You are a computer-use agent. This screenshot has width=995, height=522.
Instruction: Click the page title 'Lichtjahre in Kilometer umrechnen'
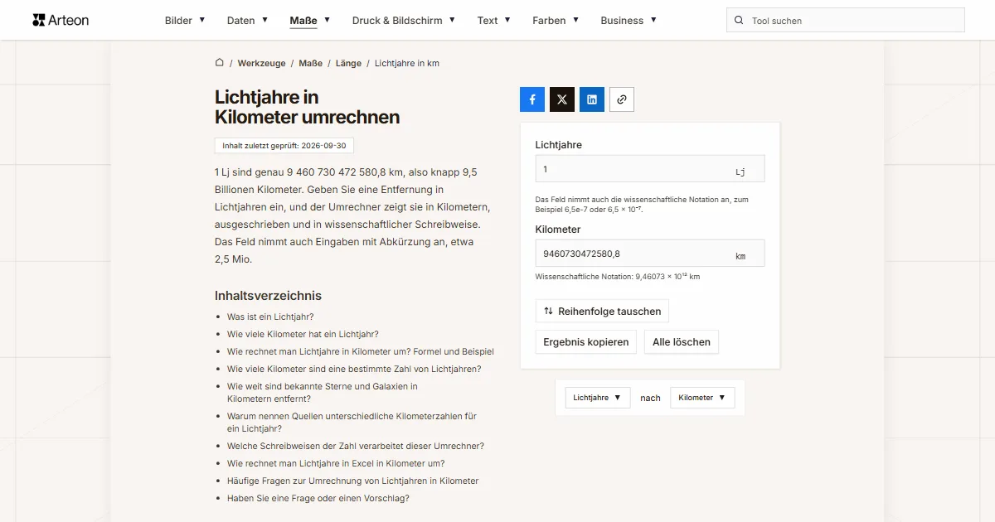tap(308, 108)
